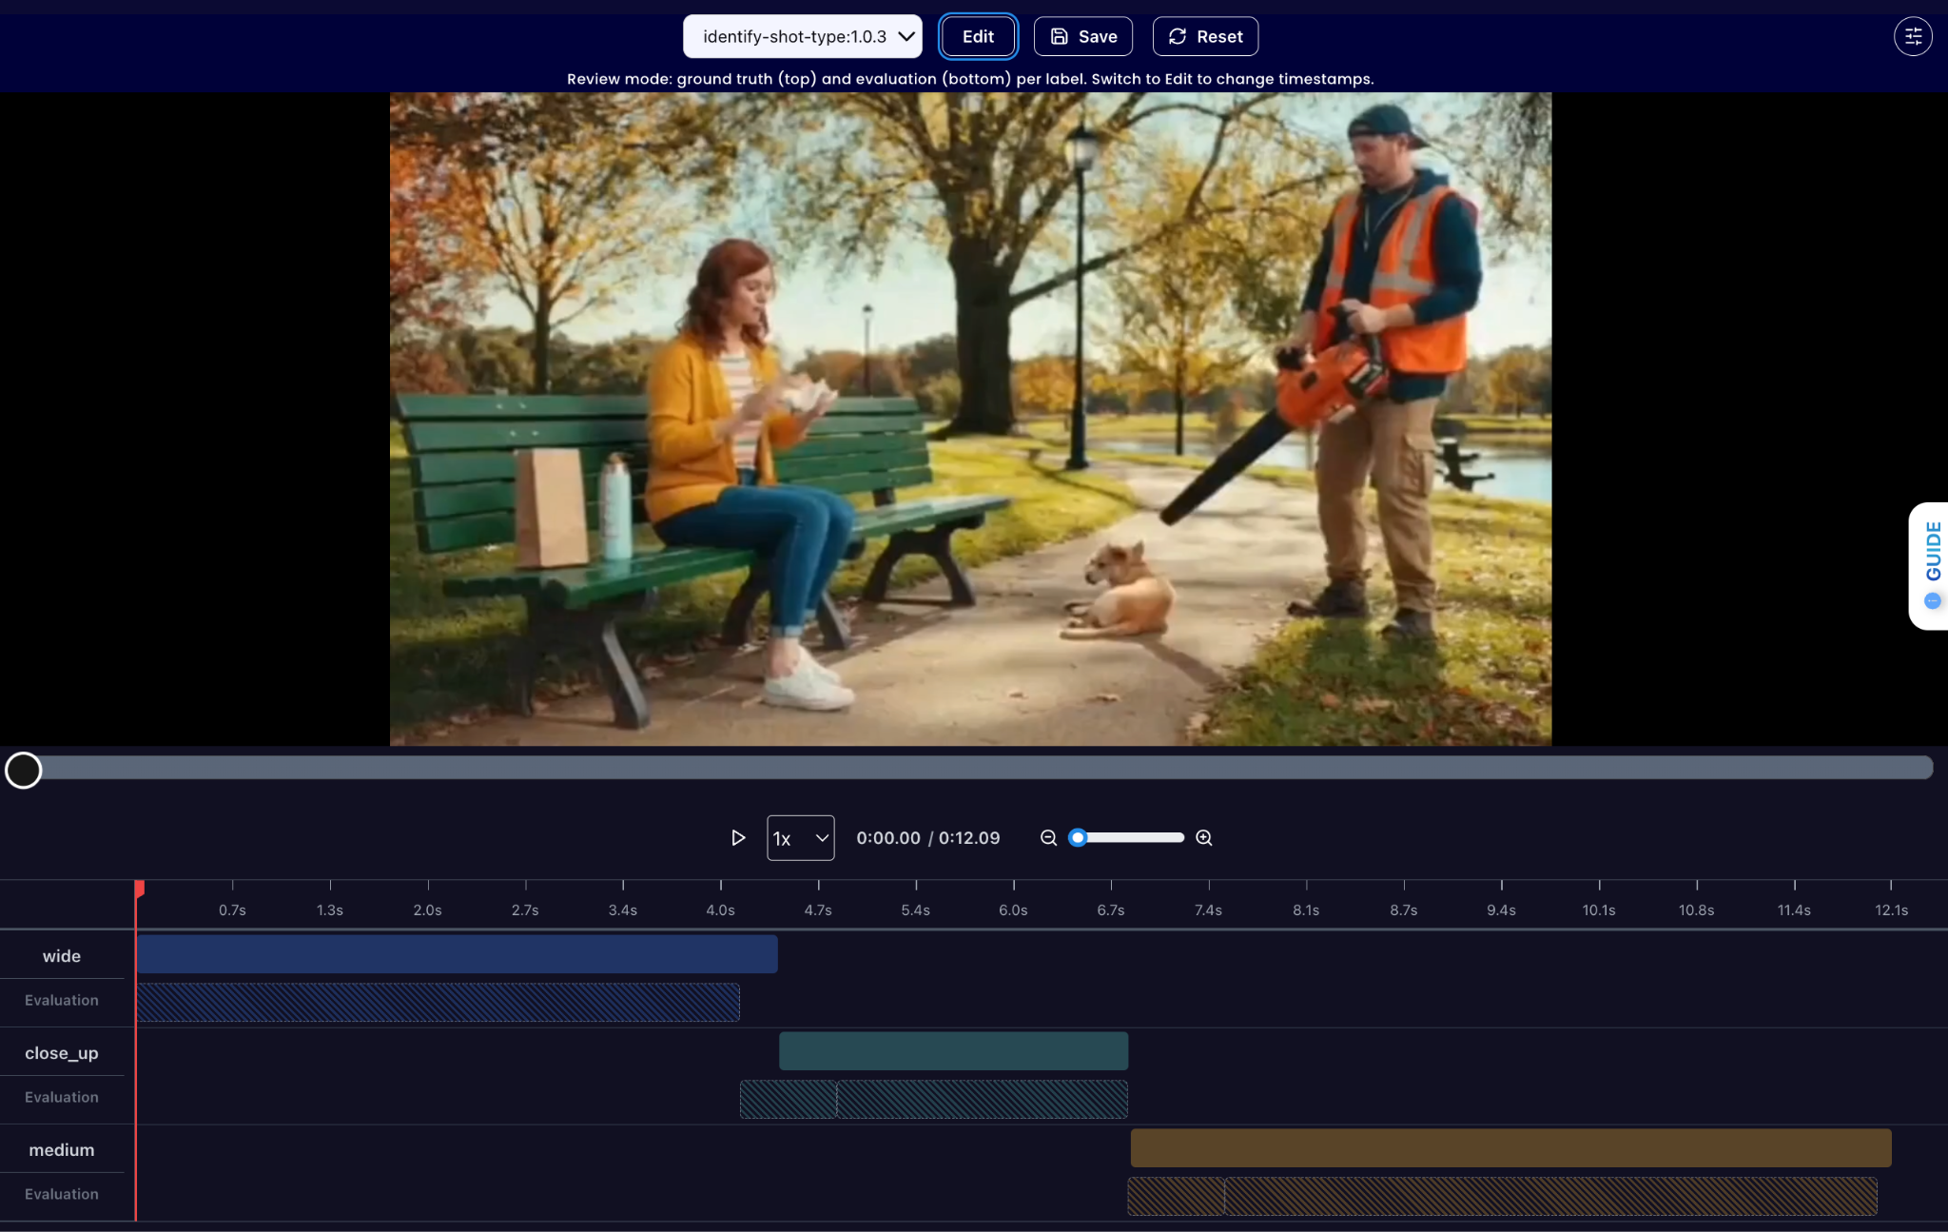Open the settings sliders icon top-right
The image size is (1948, 1232).
tap(1912, 36)
